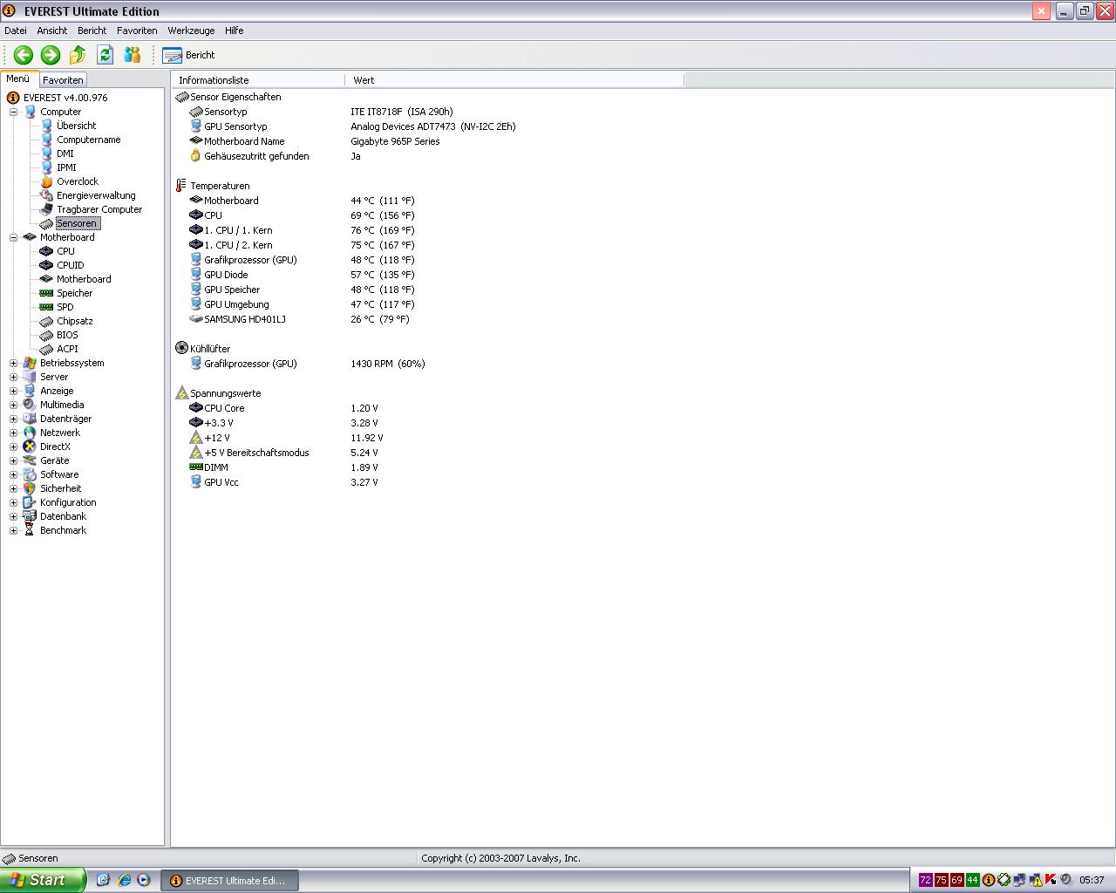Click the SPD memory module icon
Viewport: 1116px width, 893px height.
point(46,307)
